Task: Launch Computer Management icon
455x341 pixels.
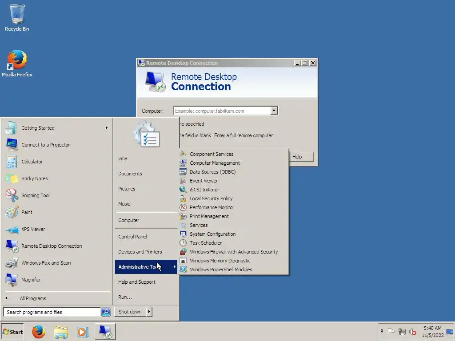Action: tap(183, 163)
